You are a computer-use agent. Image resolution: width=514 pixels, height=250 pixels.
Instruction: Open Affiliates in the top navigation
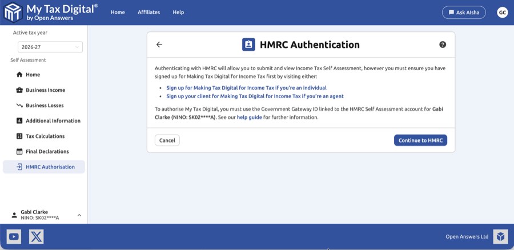(x=149, y=13)
